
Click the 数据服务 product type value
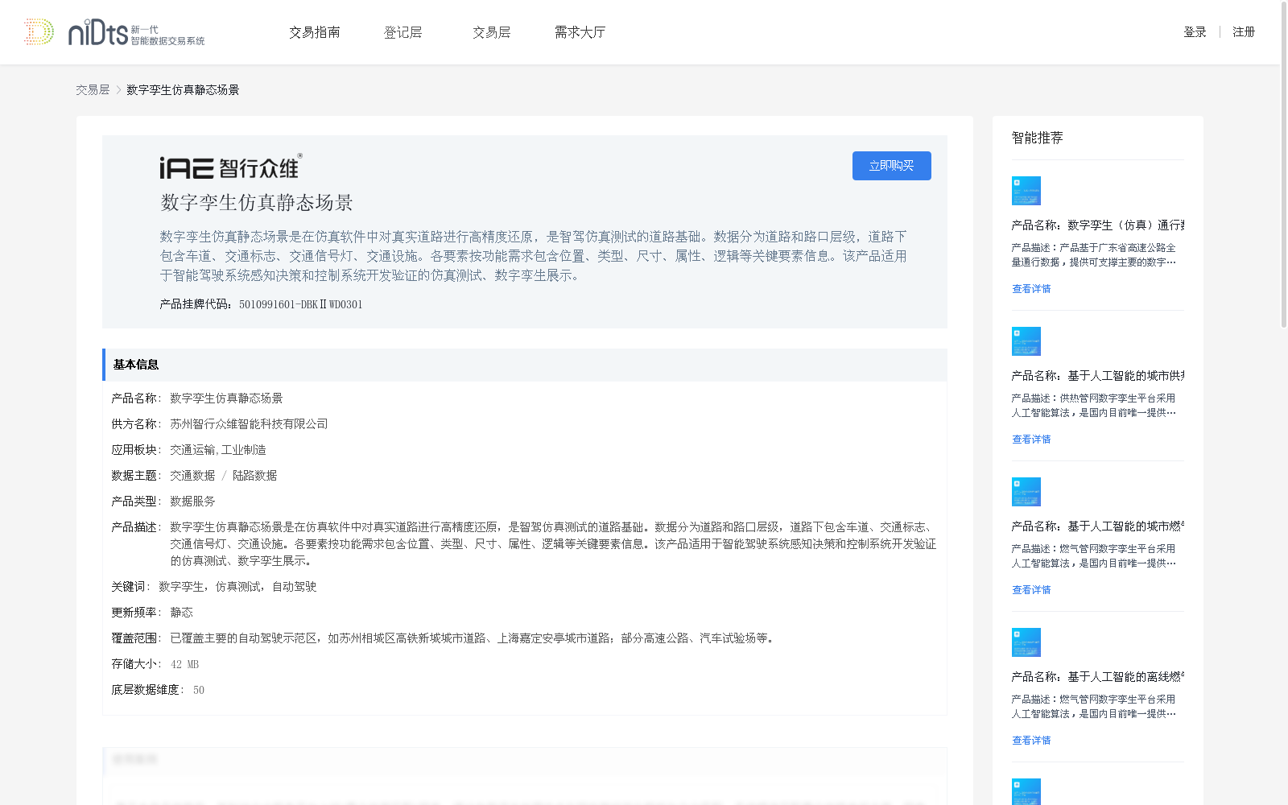pos(192,502)
